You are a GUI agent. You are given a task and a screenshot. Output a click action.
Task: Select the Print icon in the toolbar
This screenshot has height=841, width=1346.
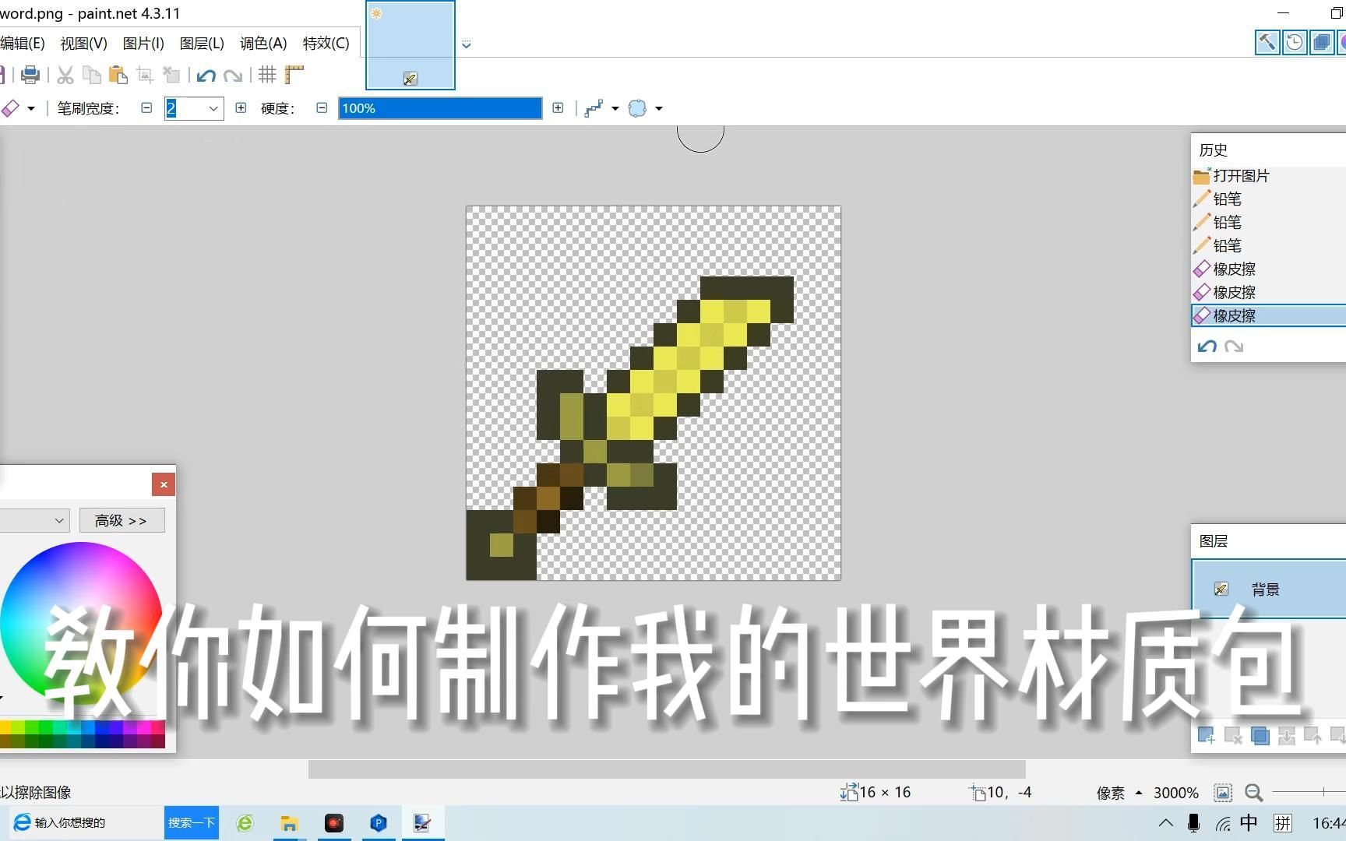pos(30,75)
